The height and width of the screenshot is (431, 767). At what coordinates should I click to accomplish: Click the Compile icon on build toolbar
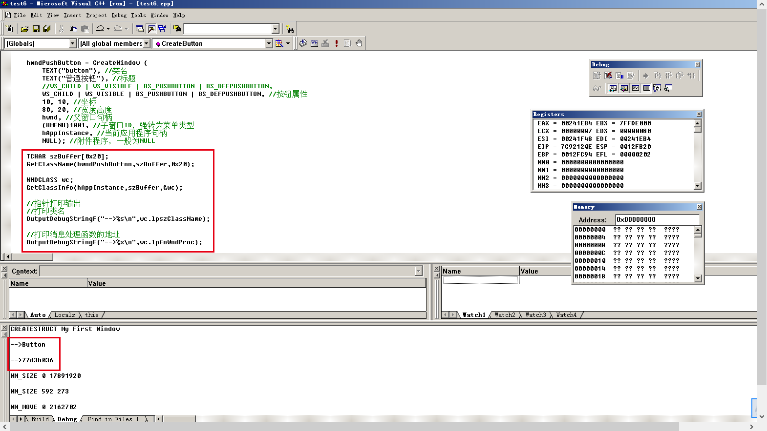tap(303, 43)
